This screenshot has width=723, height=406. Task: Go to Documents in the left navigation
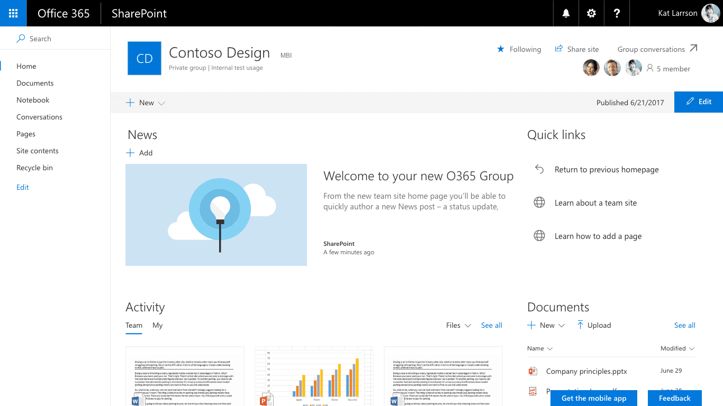click(35, 83)
